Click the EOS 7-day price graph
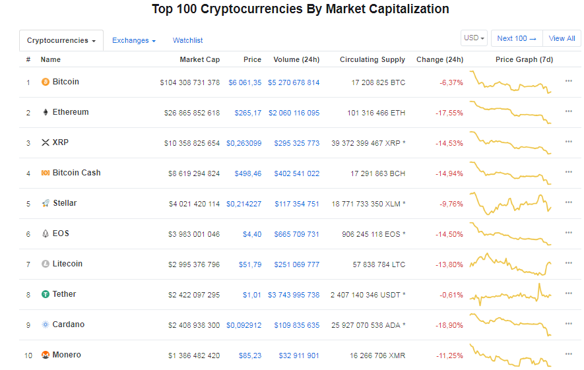 tap(511, 234)
